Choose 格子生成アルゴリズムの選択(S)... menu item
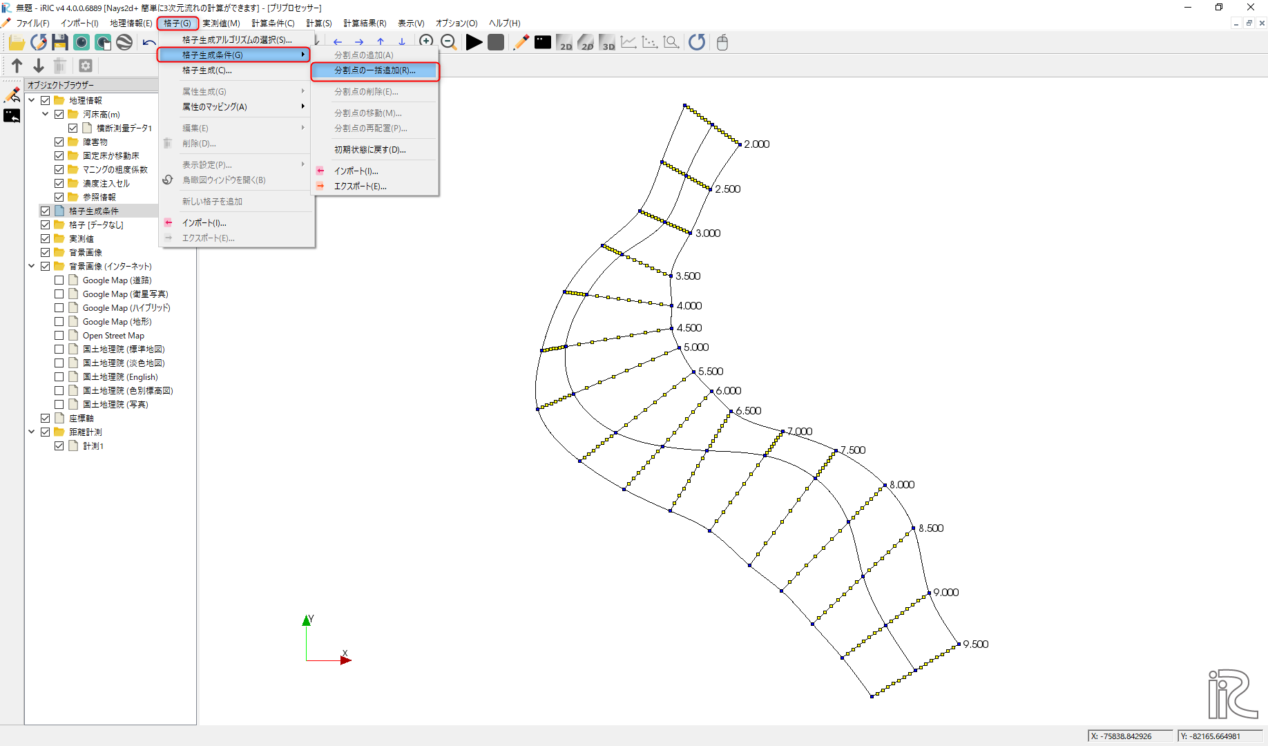 (237, 39)
